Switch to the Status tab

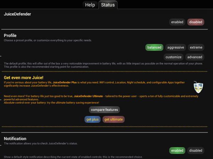tap(108, 5)
